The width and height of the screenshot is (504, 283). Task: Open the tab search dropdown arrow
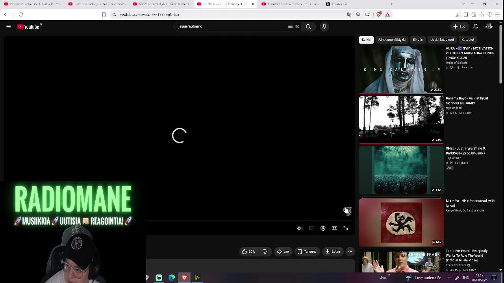click(463, 4)
